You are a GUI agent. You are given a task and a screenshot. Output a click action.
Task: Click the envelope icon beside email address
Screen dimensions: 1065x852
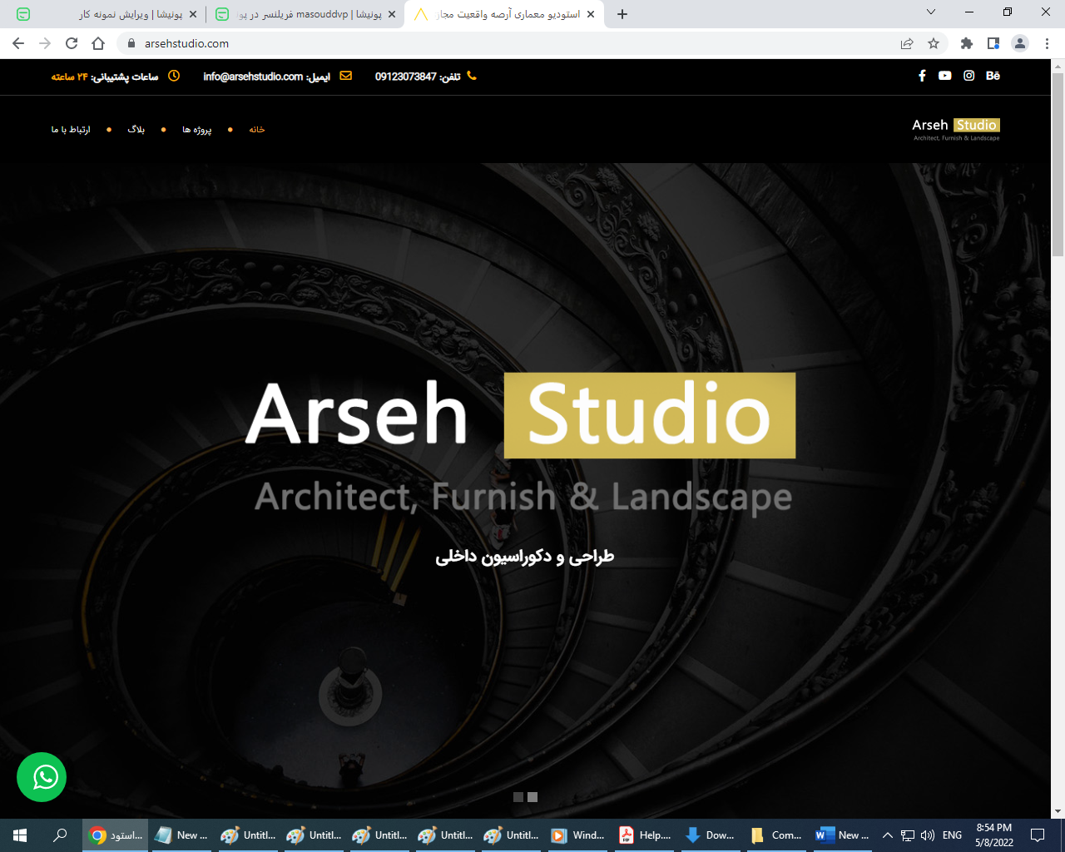pyautogui.click(x=346, y=76)
